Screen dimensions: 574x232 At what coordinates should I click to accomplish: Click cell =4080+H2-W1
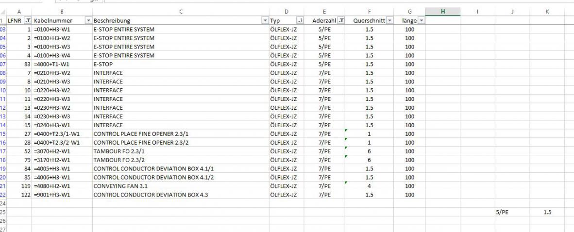(62, 186)
